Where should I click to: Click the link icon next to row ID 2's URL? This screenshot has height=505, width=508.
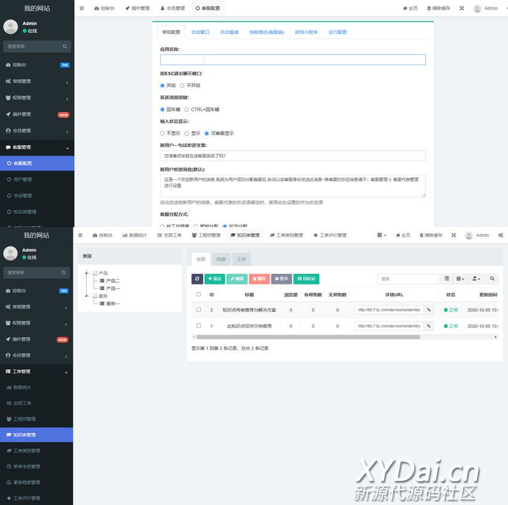click(429, 310)
